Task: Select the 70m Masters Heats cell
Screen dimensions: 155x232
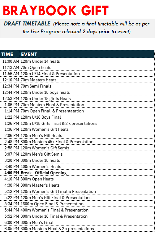Action: [87, 80]
